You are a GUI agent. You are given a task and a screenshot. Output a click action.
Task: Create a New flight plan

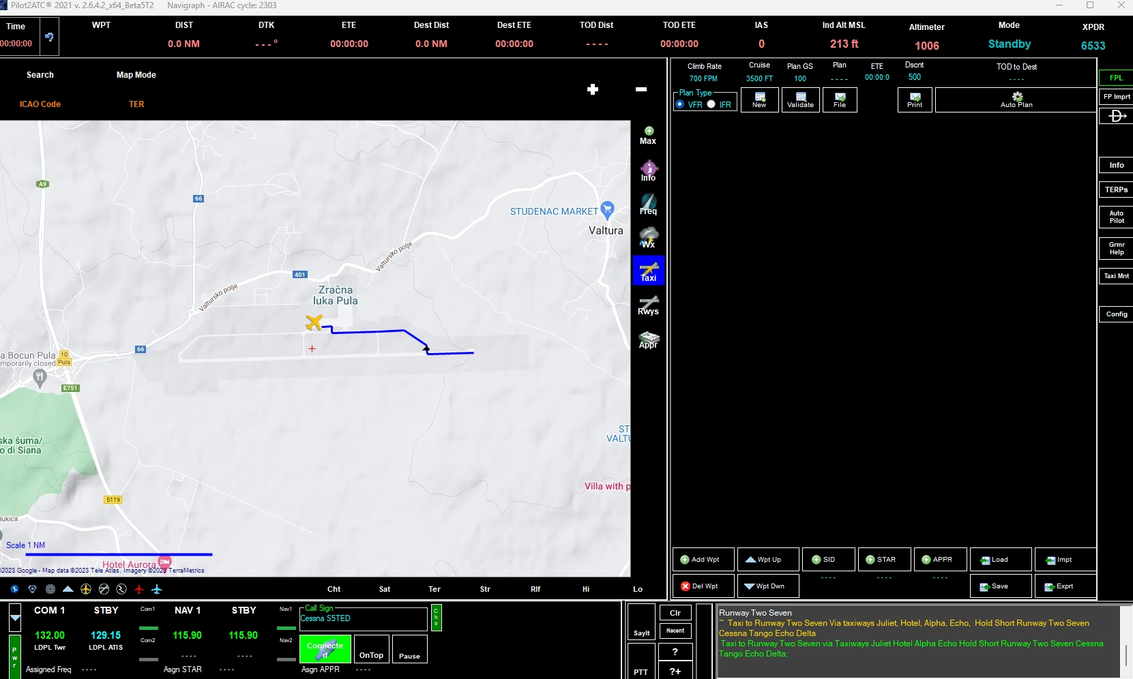pyautogui.click(x=760, y=100)
